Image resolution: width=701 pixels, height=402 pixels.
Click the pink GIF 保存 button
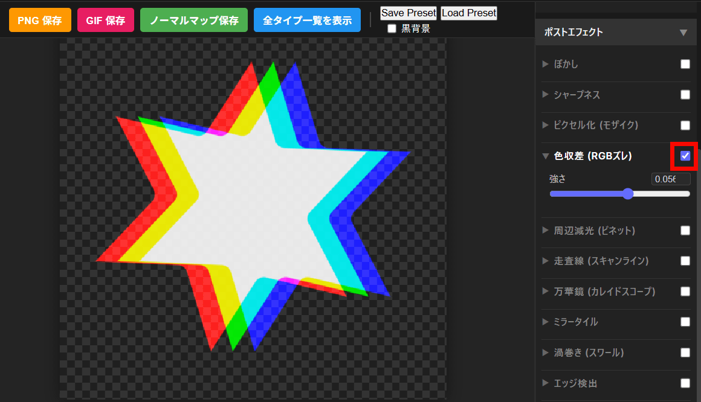[x=105, y=20]
